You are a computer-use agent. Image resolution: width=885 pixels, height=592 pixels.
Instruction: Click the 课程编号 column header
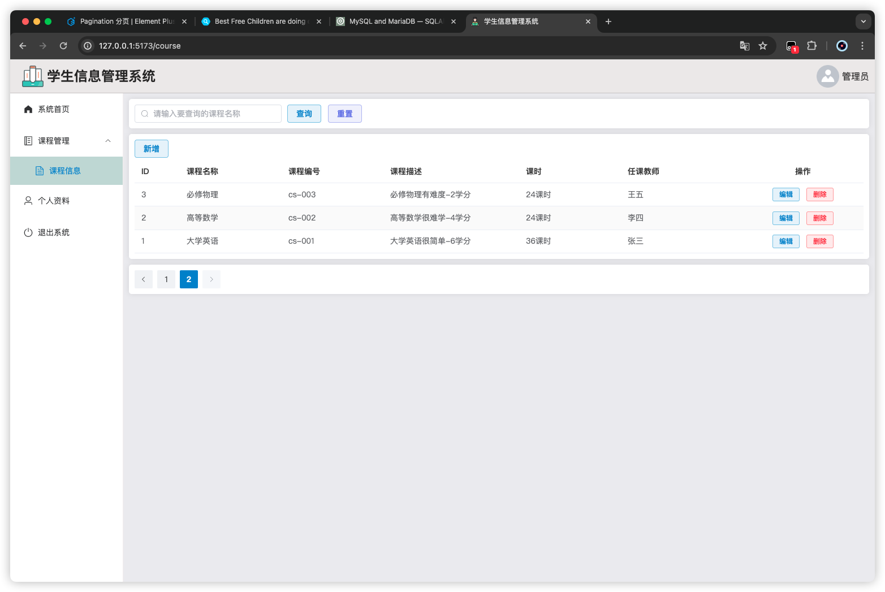click(304, 171)
